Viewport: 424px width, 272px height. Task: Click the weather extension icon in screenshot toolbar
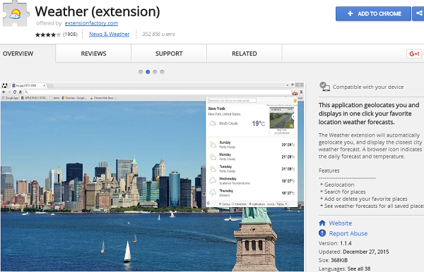pos(295,92)
